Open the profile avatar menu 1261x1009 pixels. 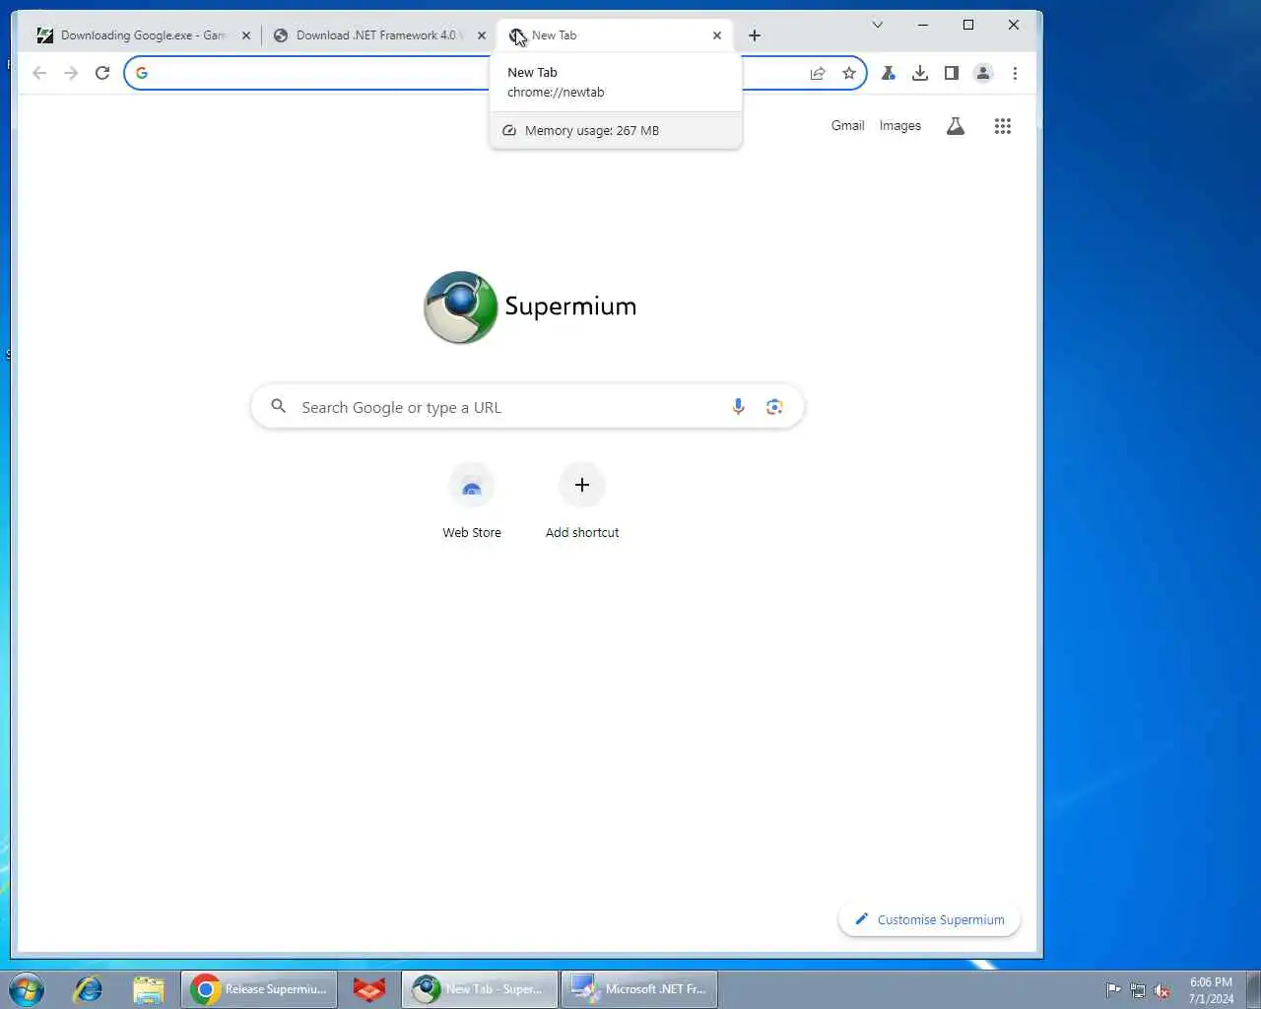(x=983, y=73)
